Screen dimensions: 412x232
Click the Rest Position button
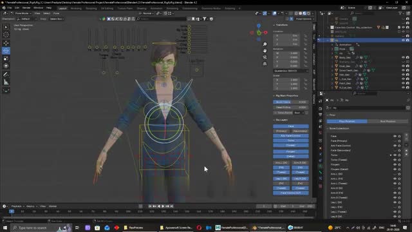coord(388,121)
